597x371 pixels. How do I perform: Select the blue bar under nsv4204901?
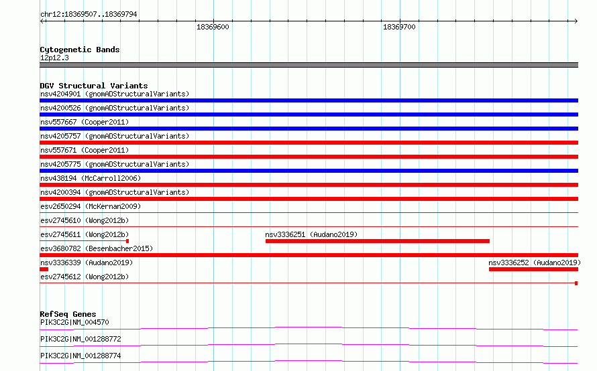coord(309,100)
